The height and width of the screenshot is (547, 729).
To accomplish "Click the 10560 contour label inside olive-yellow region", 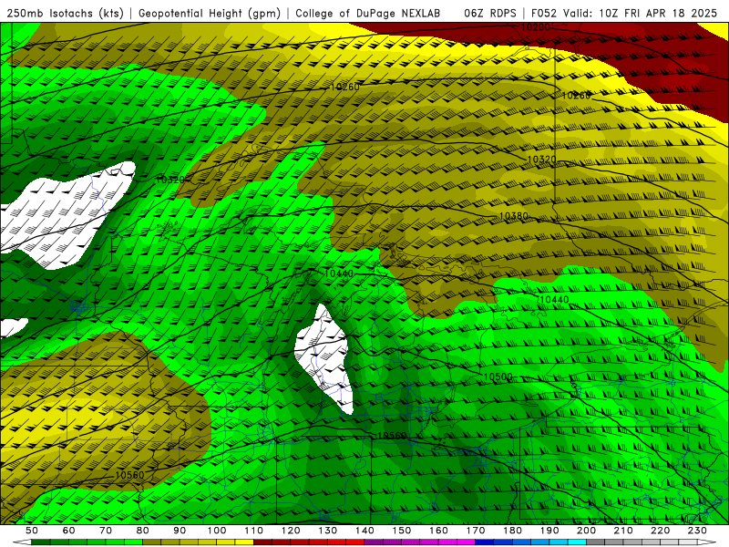I will [129, 475].
